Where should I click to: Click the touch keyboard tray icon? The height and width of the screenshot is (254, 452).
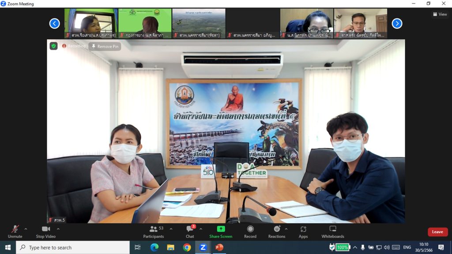tap(396, 247)
